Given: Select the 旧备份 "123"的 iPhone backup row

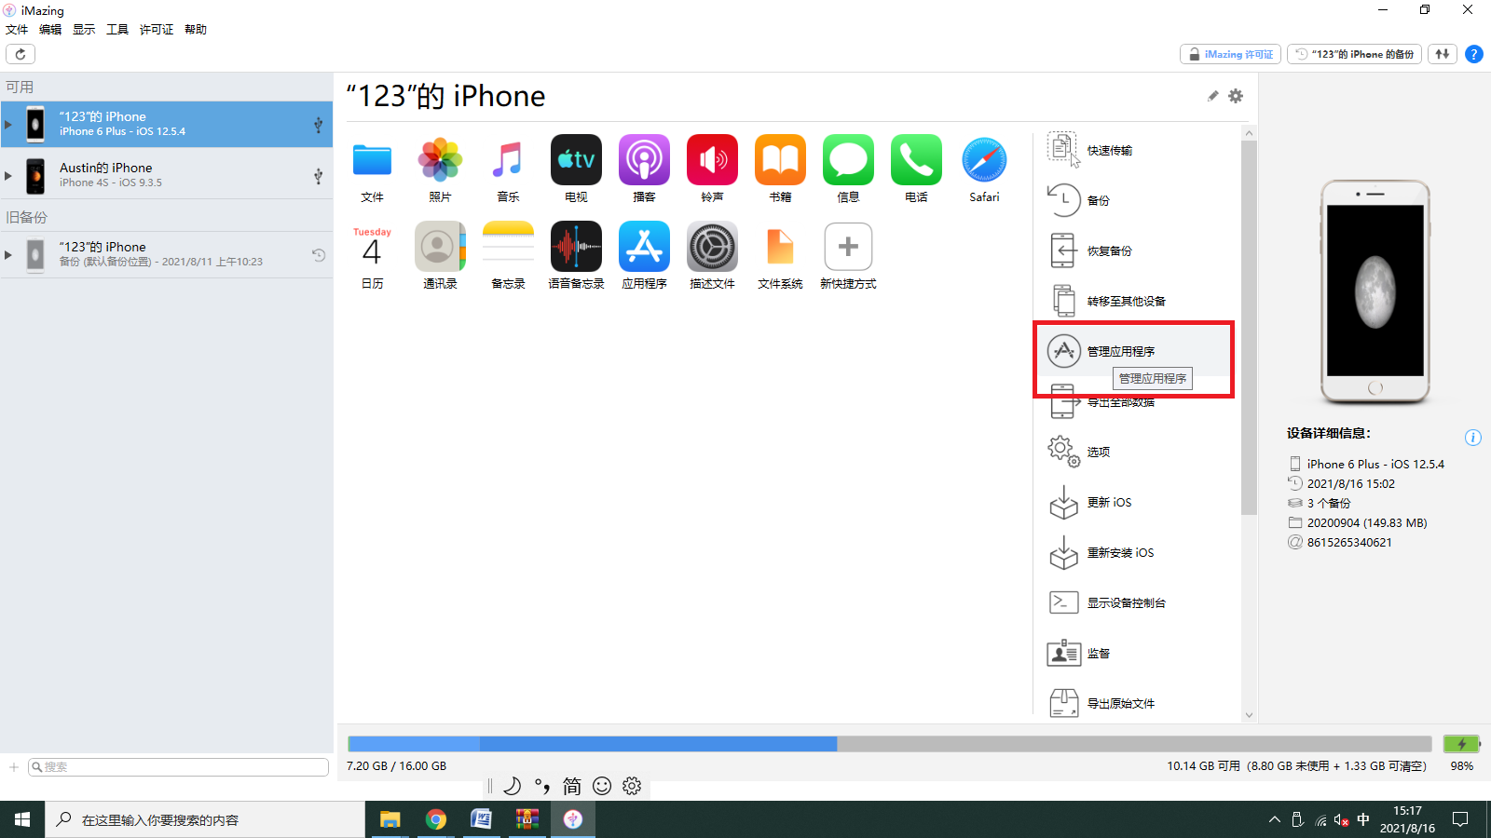Looking at the screenshot, I should click(167, 254).
